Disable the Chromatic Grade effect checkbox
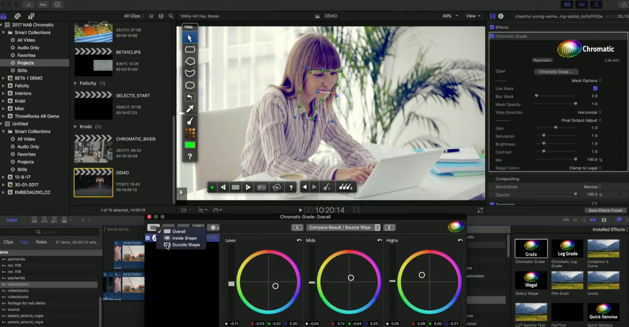Image resolution: width=629 pixels, height=327 pixels. [492, 36]
